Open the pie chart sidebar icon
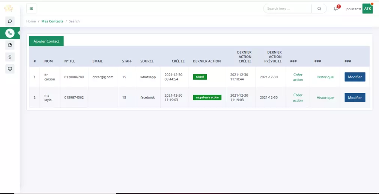This screenshot has width=379, height=194. (10, 45)
